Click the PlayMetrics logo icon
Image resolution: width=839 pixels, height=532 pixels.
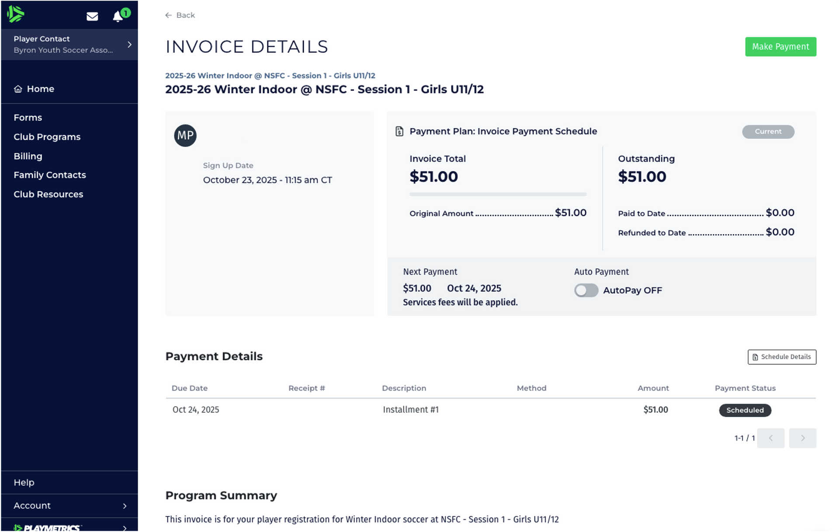(x=16, y=14)
